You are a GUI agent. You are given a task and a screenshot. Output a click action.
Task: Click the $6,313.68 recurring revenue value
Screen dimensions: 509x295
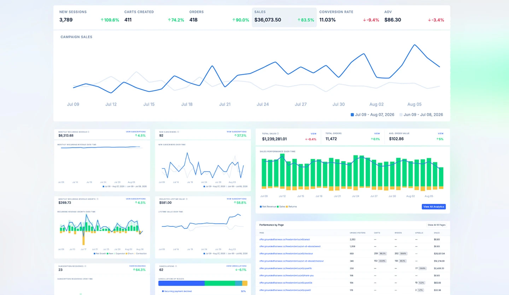tap(66, 135)
